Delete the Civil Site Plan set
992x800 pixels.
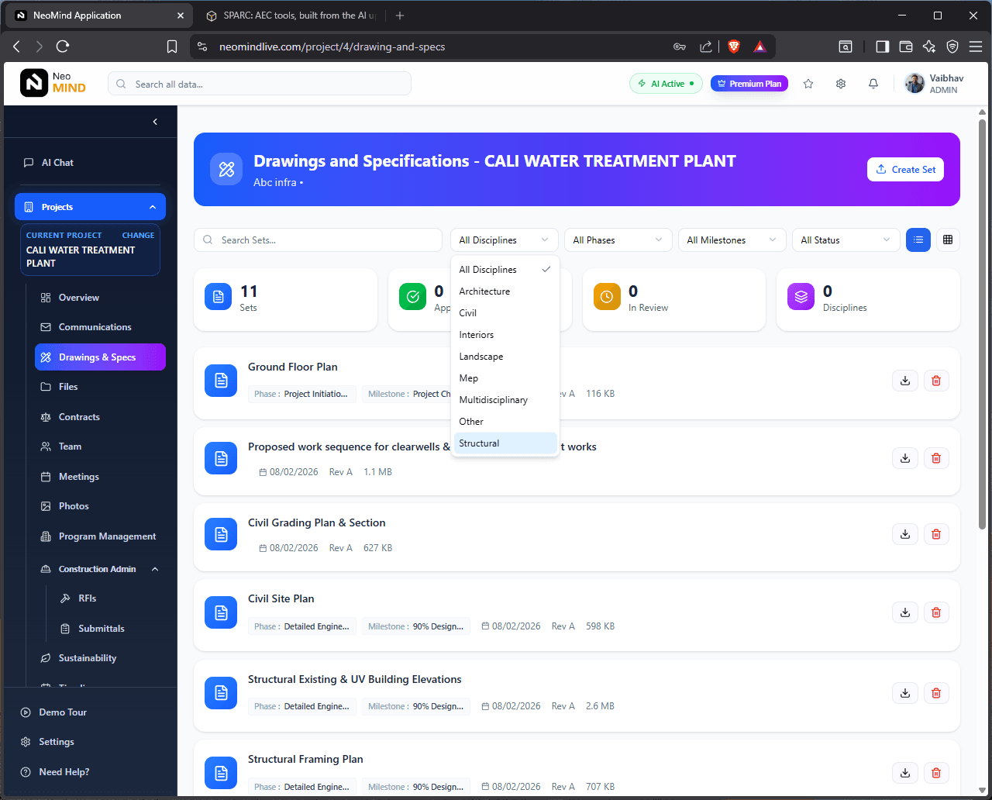[936, 612]
